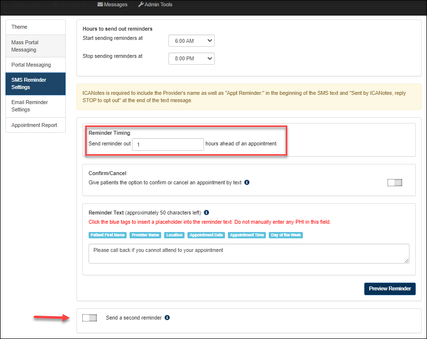The image size is (427, 339).
Task: Click inside the reminder text message box
Action: 248,253
